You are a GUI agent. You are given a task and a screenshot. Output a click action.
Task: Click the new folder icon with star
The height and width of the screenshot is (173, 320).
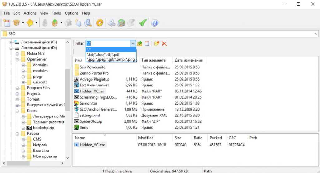pos(157,43)
